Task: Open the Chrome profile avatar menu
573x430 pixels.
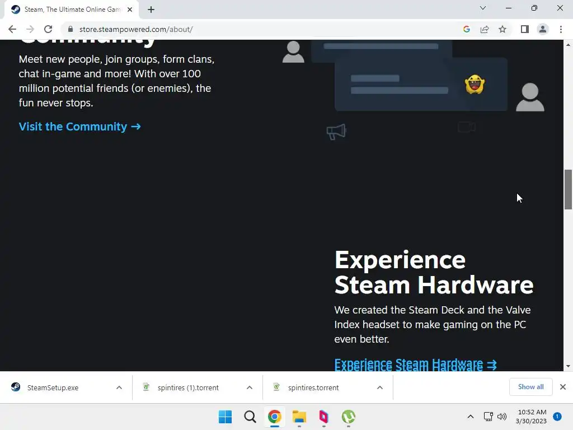Action: click(x=543, y=29)
